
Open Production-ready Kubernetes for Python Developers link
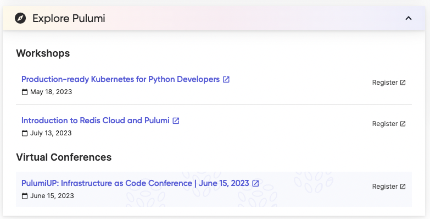120,79
